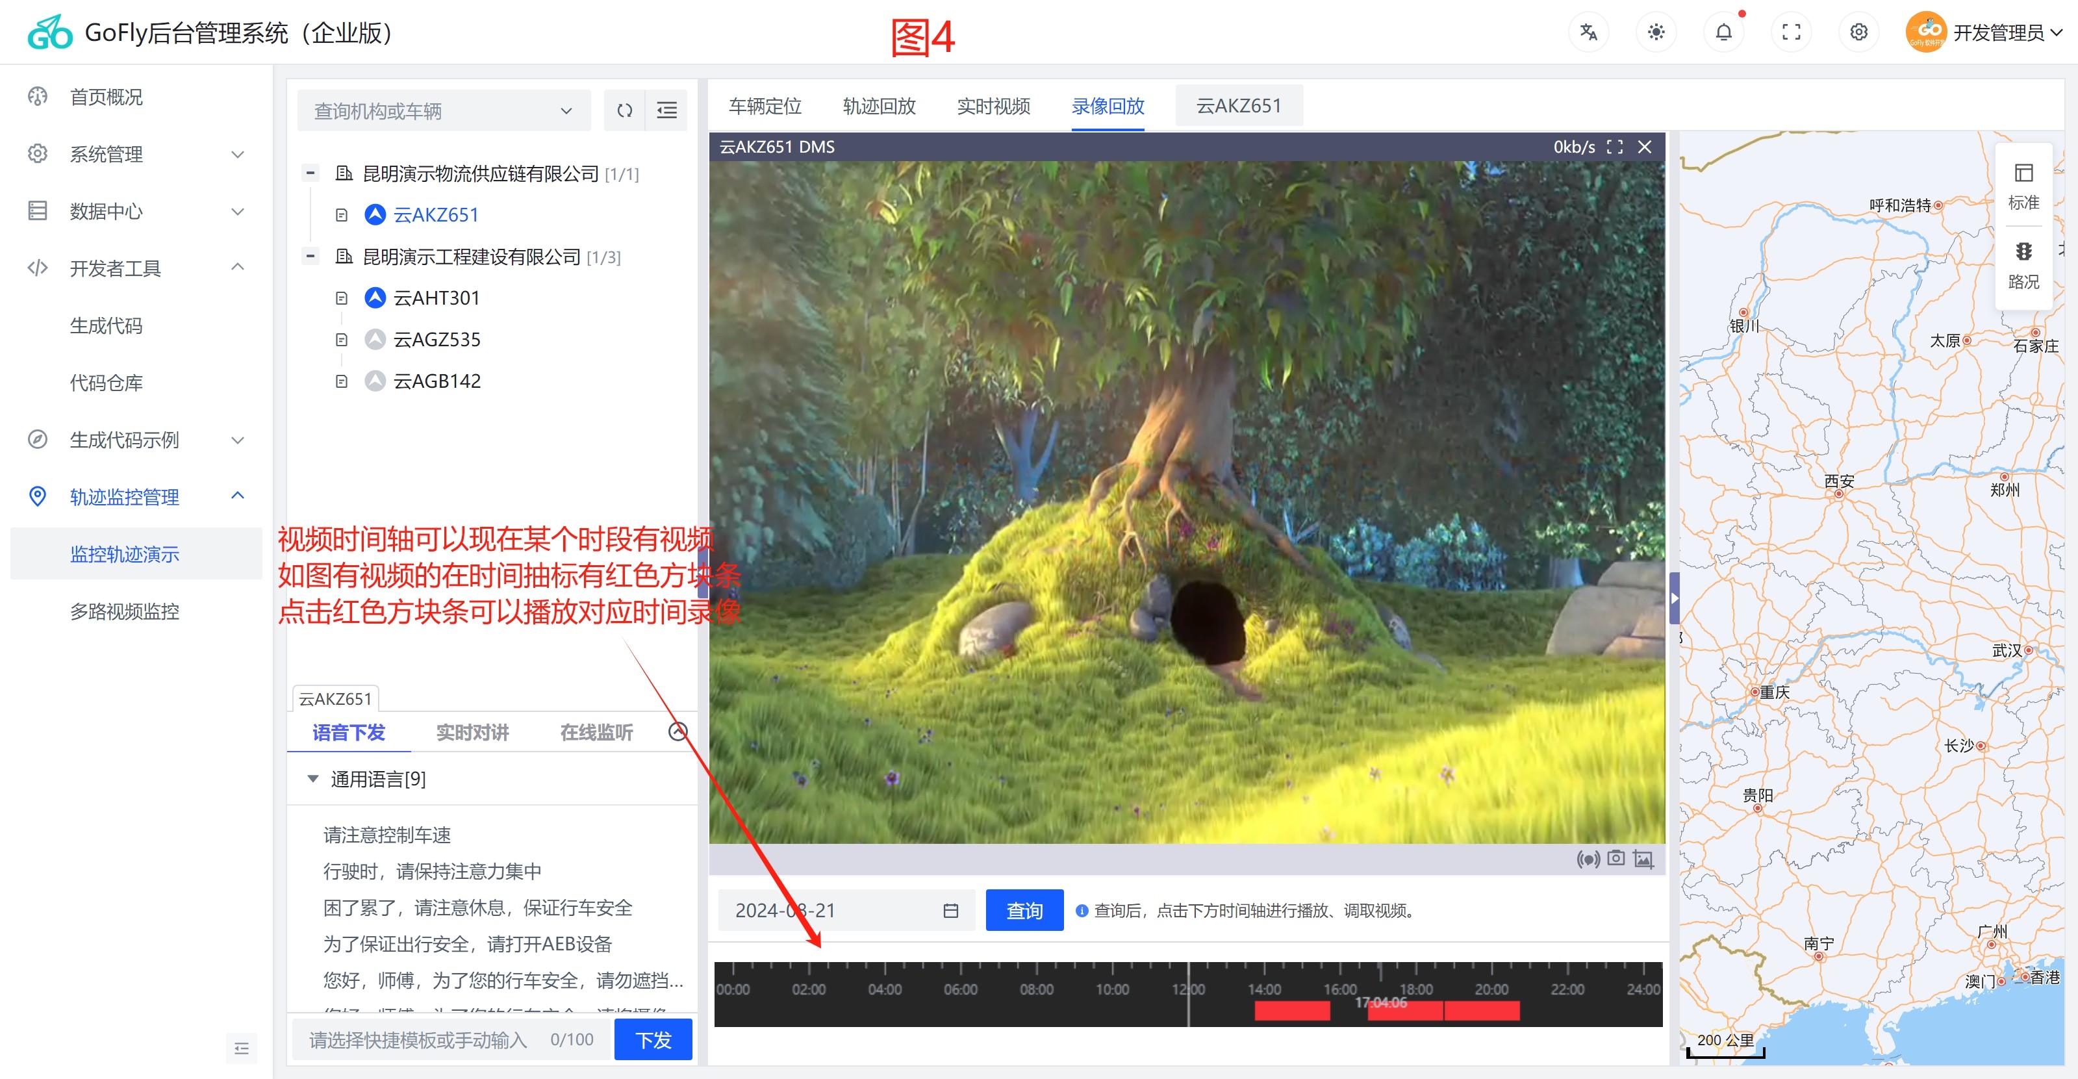The width and height of the screenshot is (2078, 1079).
Task: Expand the 数据中心 menu
Action: 136,211
